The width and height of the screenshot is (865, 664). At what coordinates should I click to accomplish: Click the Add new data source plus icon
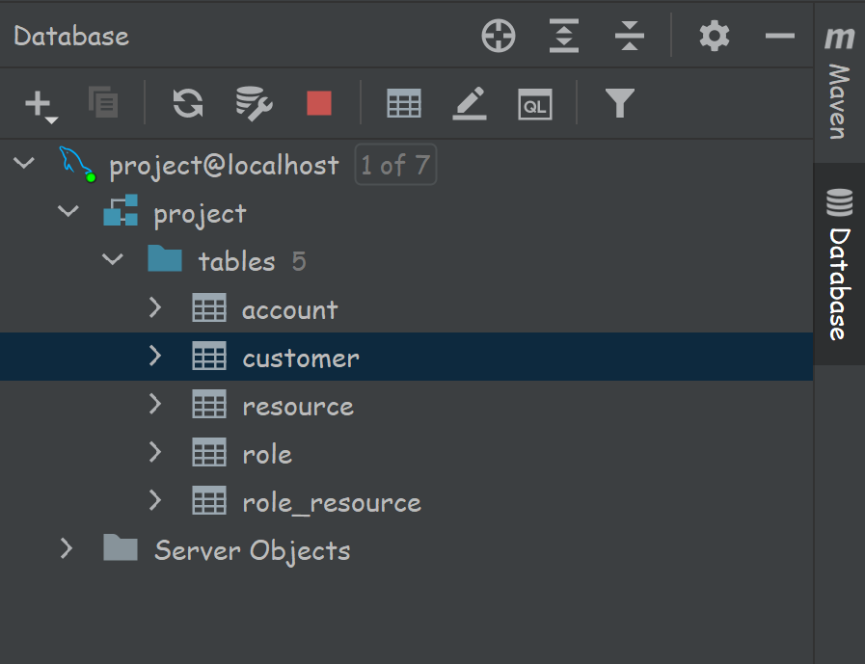click(39, 103)
